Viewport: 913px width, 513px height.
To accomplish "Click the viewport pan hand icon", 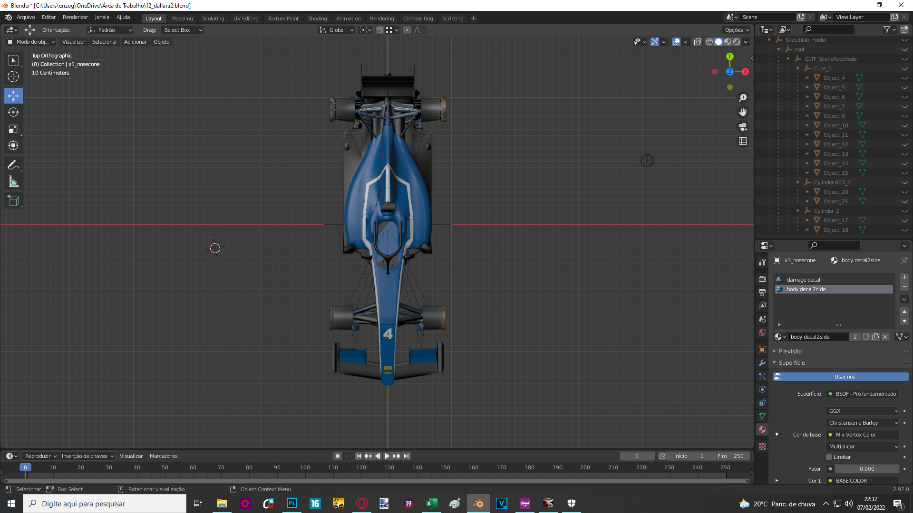I will tap(743, 112).
